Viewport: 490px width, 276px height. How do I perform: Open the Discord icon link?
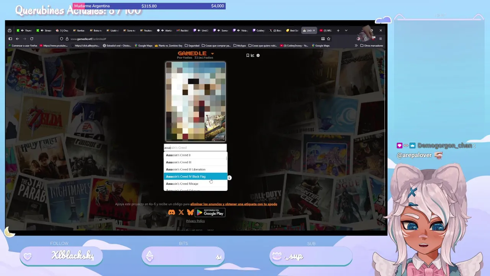(x=171, y=212)
